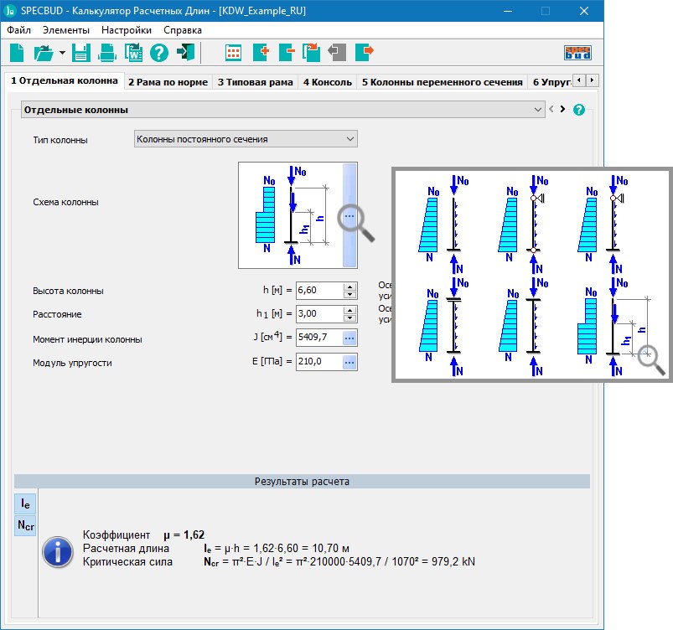Screen dimensions: 673x630
Task: Click the remove element minus icon
Action: [286, 53]
